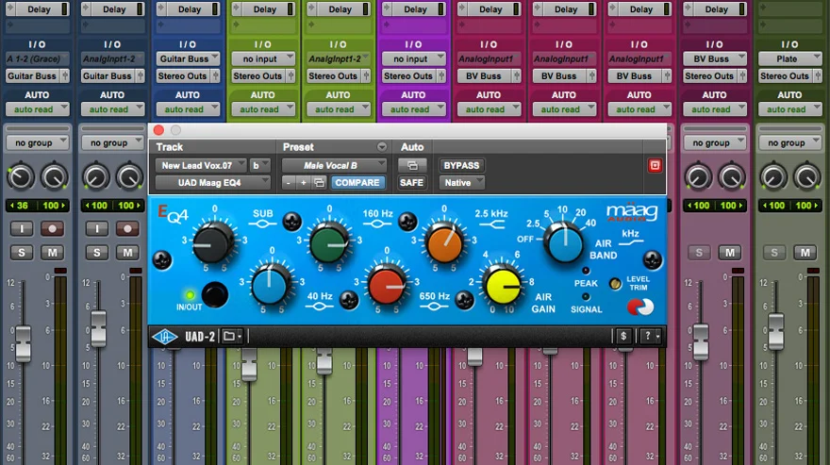Toggle plugin BYPASS
The width and height of the screenshot is (830, 465).
coord(461,166)
